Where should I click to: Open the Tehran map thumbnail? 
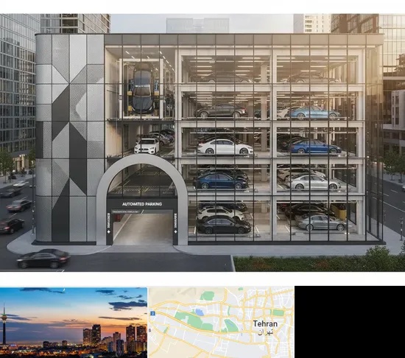point(222,322)
